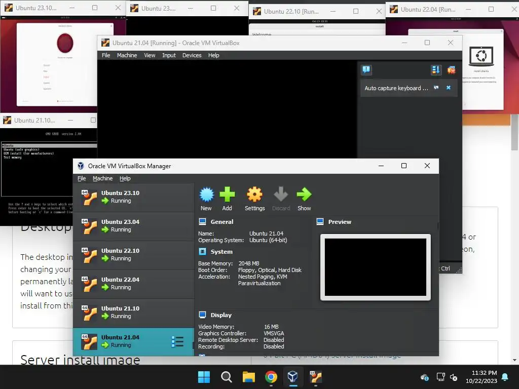The width and height of the screenshot is (519, 389).
Task: Dismiss the Auto capture keyboard notification
Action: [449, 88]
